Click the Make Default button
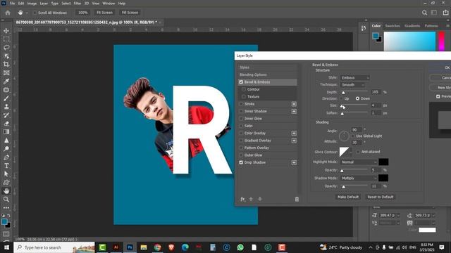The width and height of the screenshot is (451, 253). (348, 197)
